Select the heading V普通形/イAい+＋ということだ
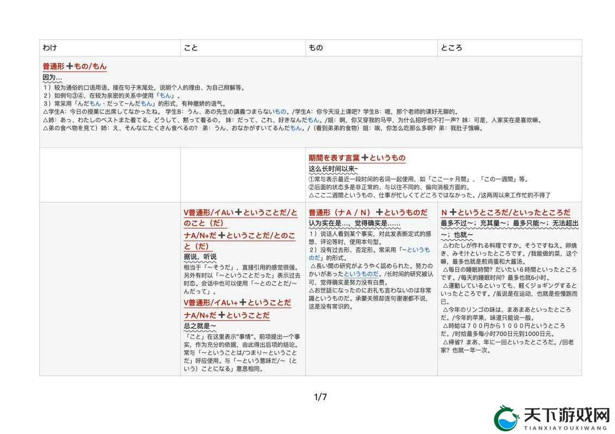 237,303
